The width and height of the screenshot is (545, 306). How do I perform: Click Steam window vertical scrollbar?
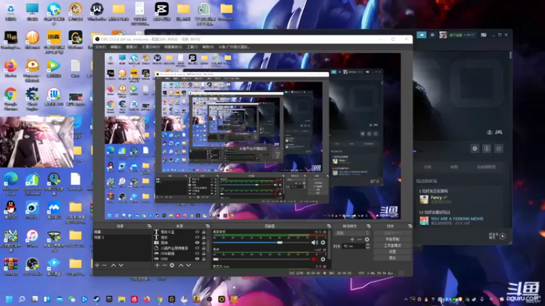510,55
